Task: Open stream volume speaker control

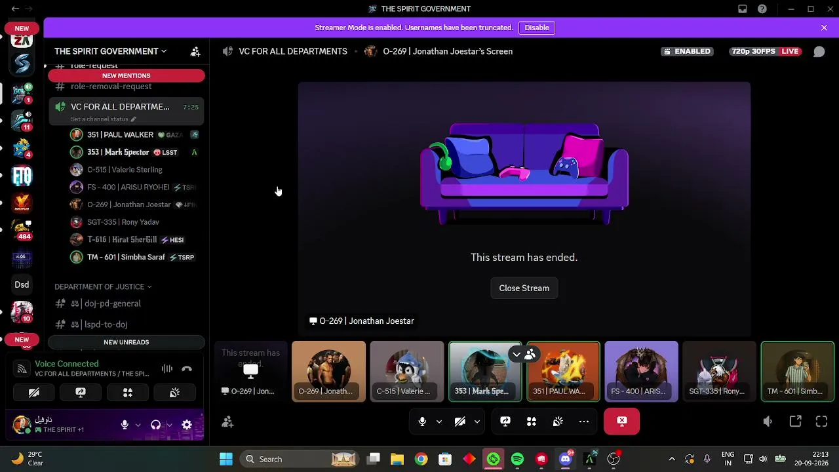Action: pyautogui.click(x=768, y=422)
